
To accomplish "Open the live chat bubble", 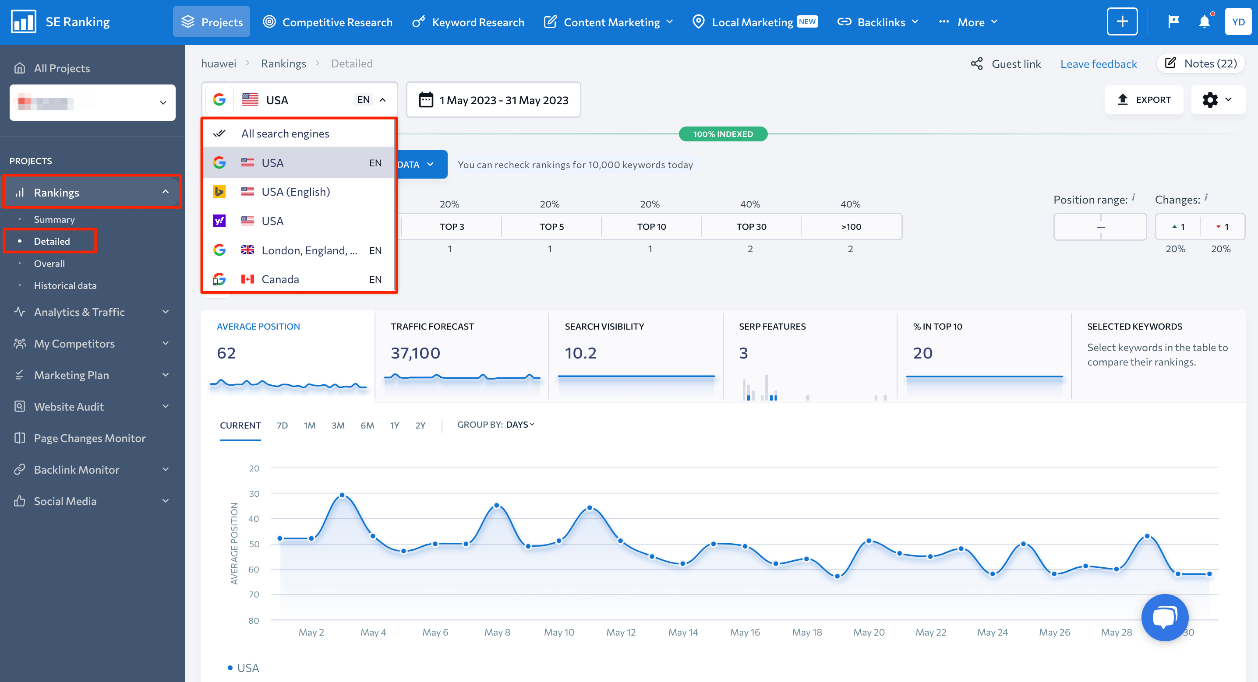I will 1165,618.
